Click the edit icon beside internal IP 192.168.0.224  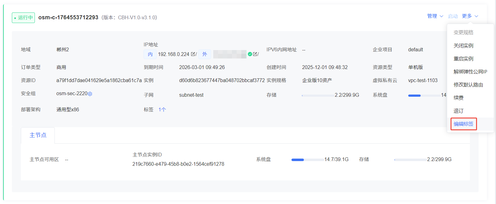pos(193,54)
